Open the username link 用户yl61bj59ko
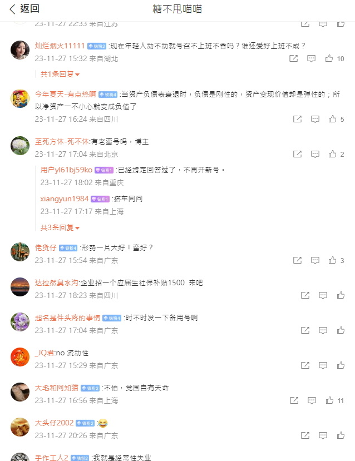This screenshot has width=355, height=461. [x=66, y=170]
